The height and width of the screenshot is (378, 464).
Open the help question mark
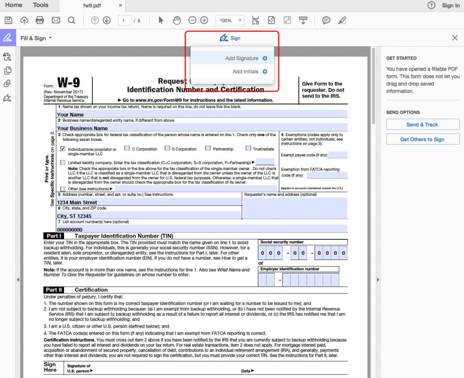pyautogui.click(x=431, y=5)
